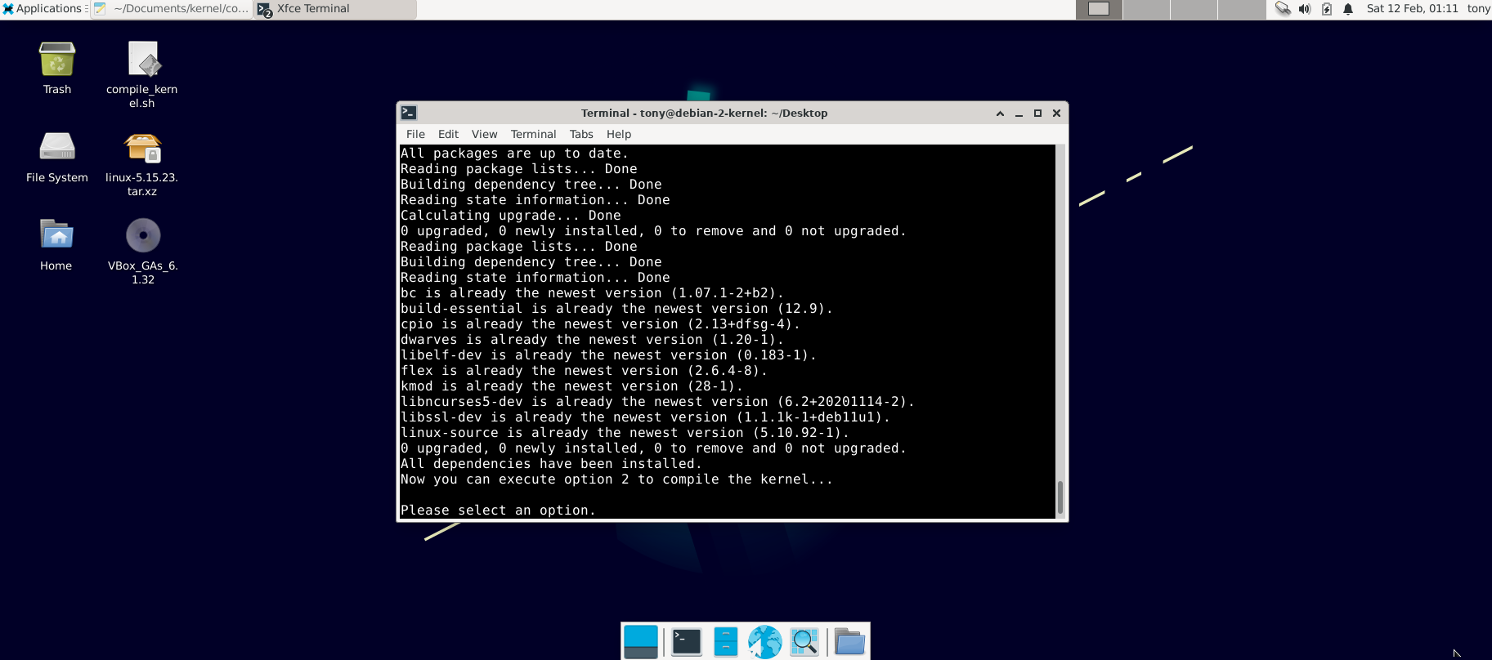
Task: Launch the Web Browser from the dock
Action: pyautogui.click(x=765, y=641)
